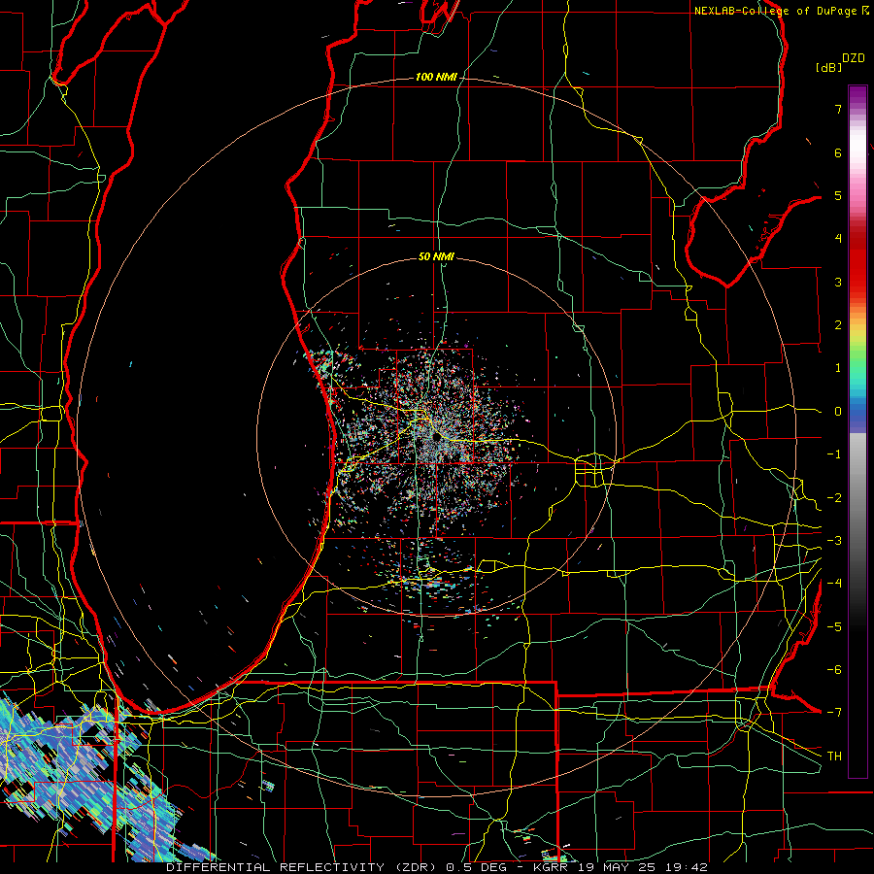The image size is (874, 874).
Task: Click the 7 value on color scale
Action: pos(838,109)
